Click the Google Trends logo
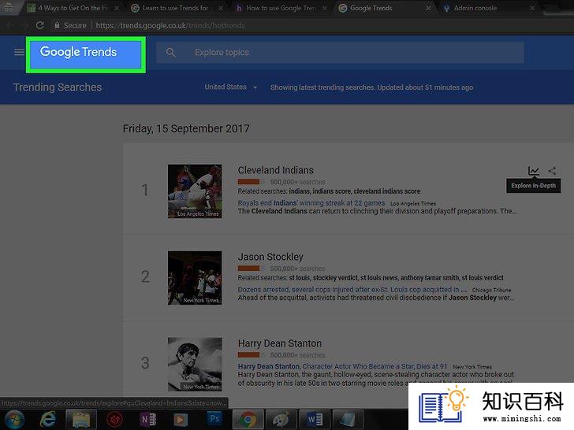574x430 pixels. click(78, 52)
